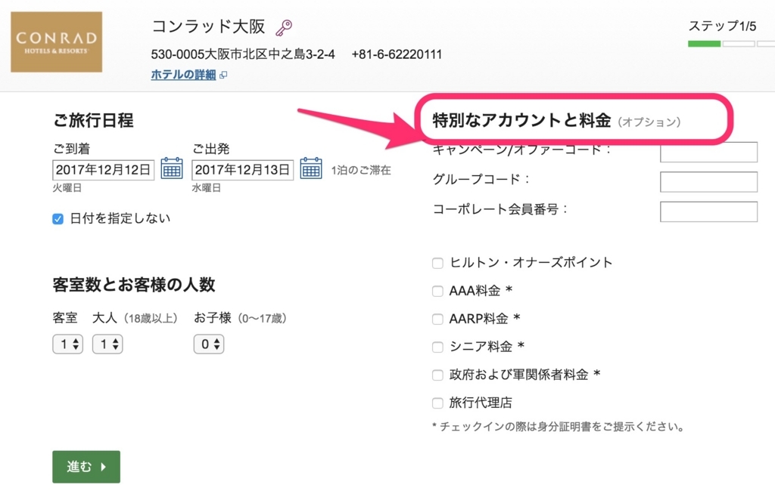Click the ご旅行日程 heading

[x=93, y=120]
